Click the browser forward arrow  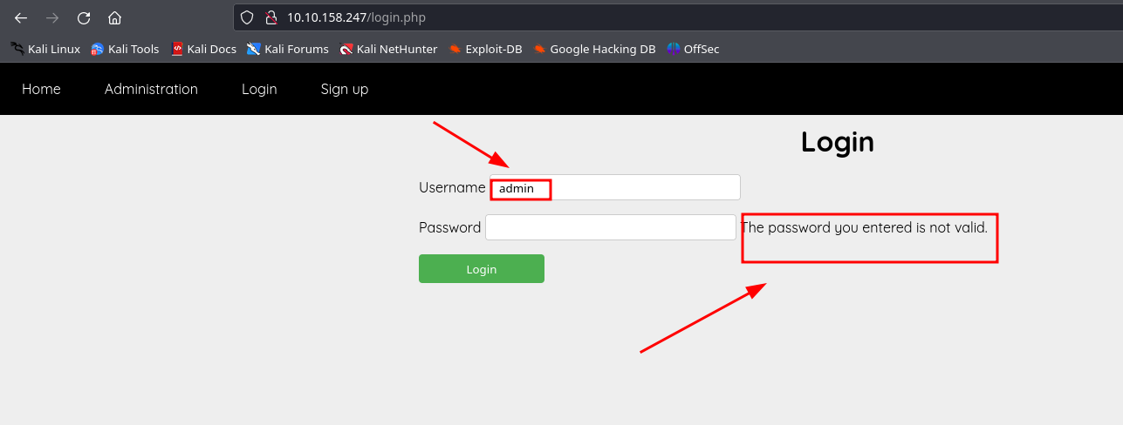(x=52, y=17)
